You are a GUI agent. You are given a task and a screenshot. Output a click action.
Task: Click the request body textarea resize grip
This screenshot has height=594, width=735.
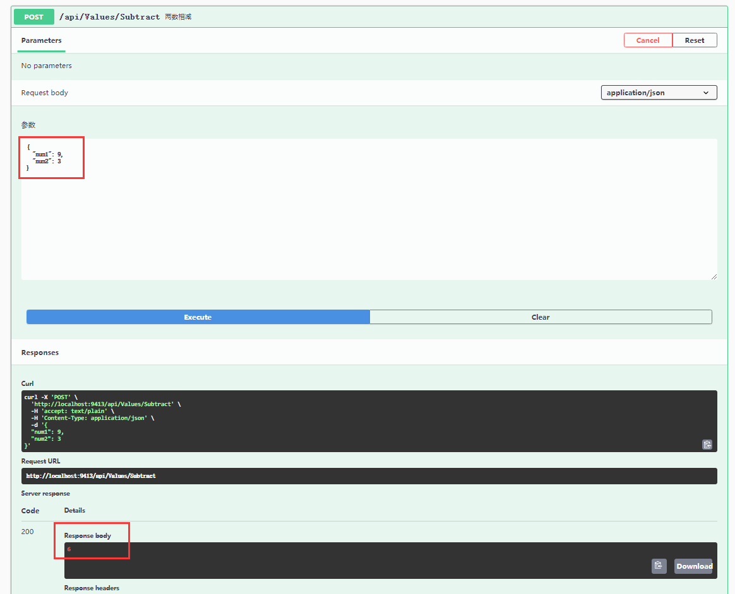pos(714,276)
